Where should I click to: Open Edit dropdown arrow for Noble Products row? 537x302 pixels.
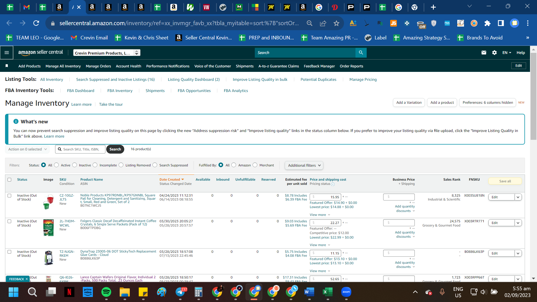(518, 197)
